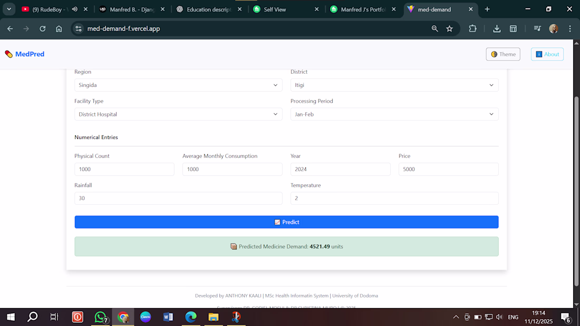Open Google Chrome taskbar icon
This screenshot has height=326, width=580.
click(123, 317)
